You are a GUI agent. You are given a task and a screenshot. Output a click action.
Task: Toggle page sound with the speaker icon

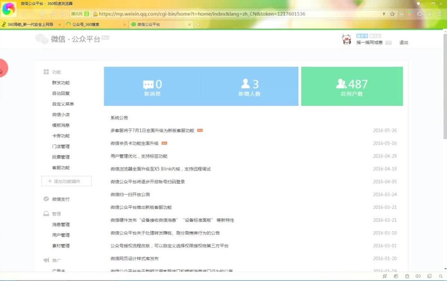(418, 276)
